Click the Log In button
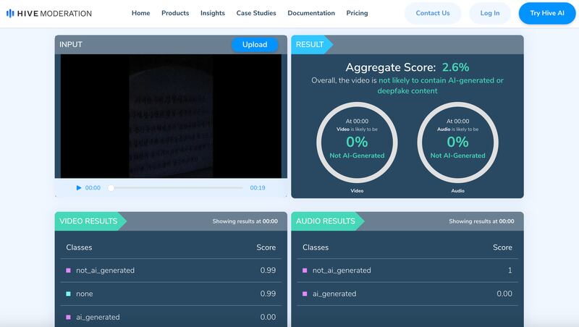579x327 pixels. click(x=489, y=13)
